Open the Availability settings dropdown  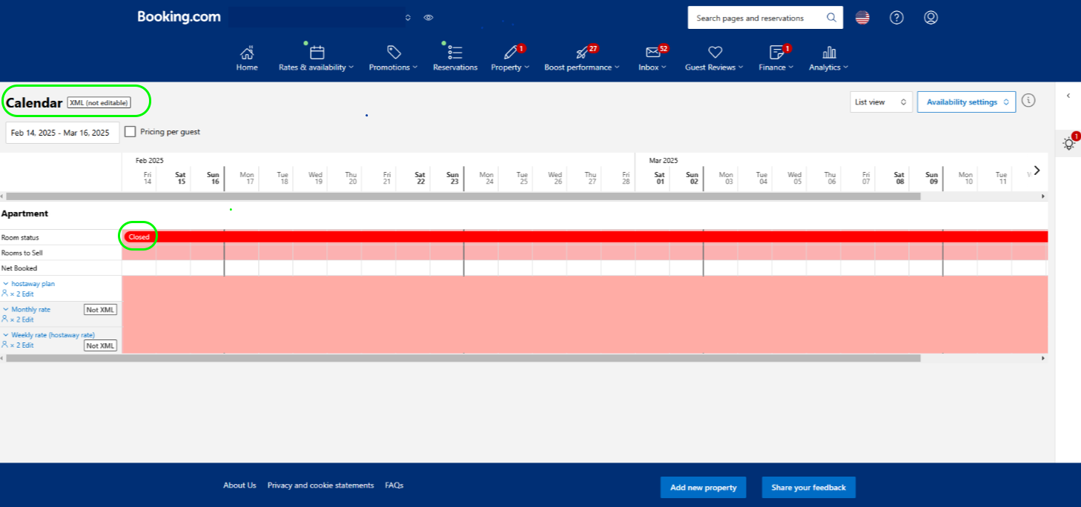[966, 102]
